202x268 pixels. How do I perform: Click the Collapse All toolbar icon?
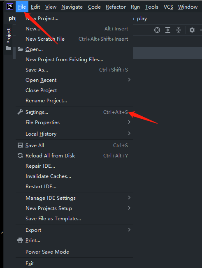(x=179, y=30)
